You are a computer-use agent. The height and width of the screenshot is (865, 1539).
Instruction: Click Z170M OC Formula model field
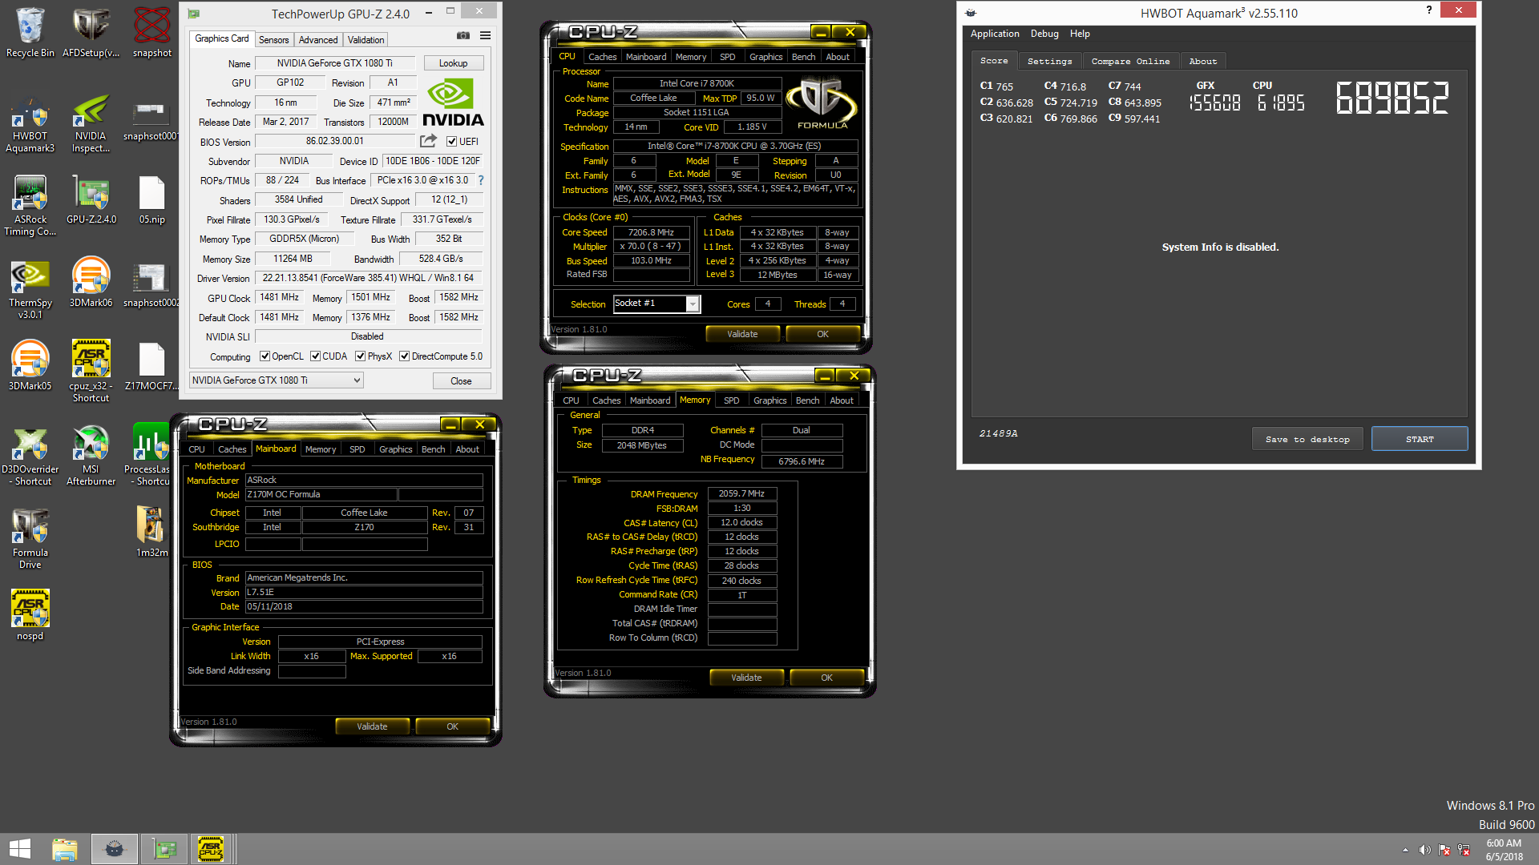point(321,495)
